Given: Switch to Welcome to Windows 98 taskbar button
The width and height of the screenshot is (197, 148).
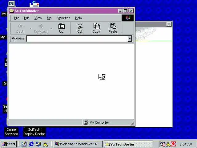Looking at the screenshot, I should 78,144.
